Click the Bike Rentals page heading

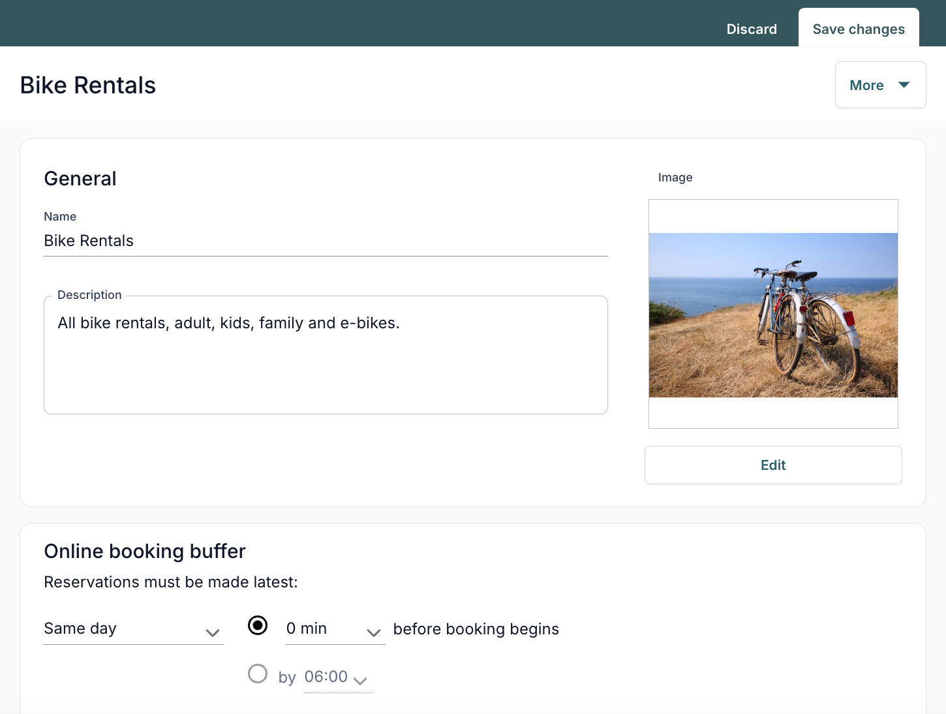point(88,85)
